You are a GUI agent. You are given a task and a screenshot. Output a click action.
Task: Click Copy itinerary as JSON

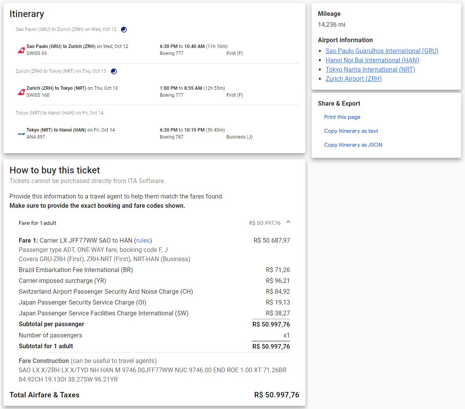[x=353, y=145]
